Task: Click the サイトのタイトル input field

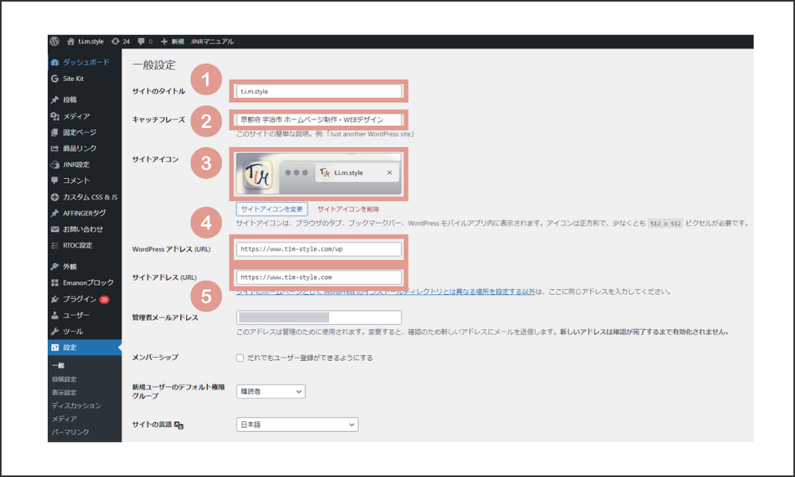Action: pyautogui.click(x=319, y=91)
